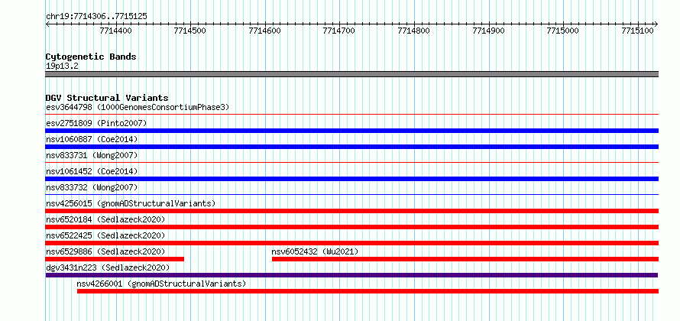Click the short red nsv6529886 variant bar
680x321 pixels.
pos(115,259)
